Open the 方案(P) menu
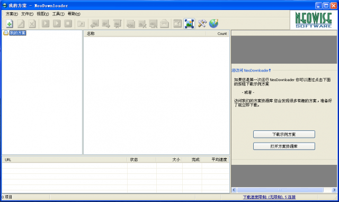This screenshot has height=202, width=339. click(12, 14)
